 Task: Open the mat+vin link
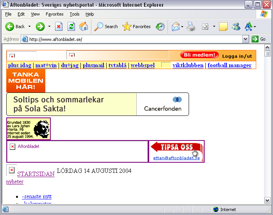coord(46,65)
